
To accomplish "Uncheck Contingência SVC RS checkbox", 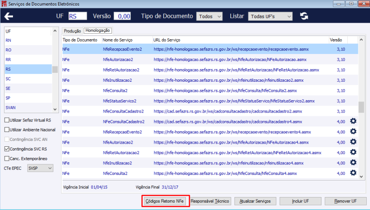I will [x=7, y=149].
